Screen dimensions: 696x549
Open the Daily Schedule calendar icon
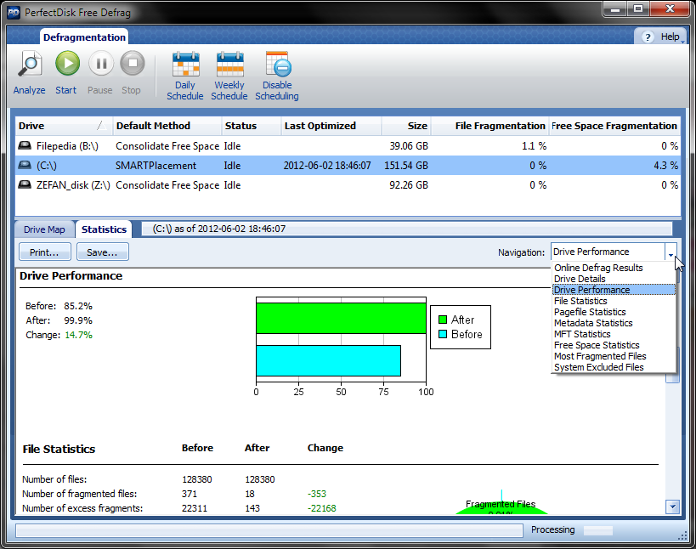[185, 64]
